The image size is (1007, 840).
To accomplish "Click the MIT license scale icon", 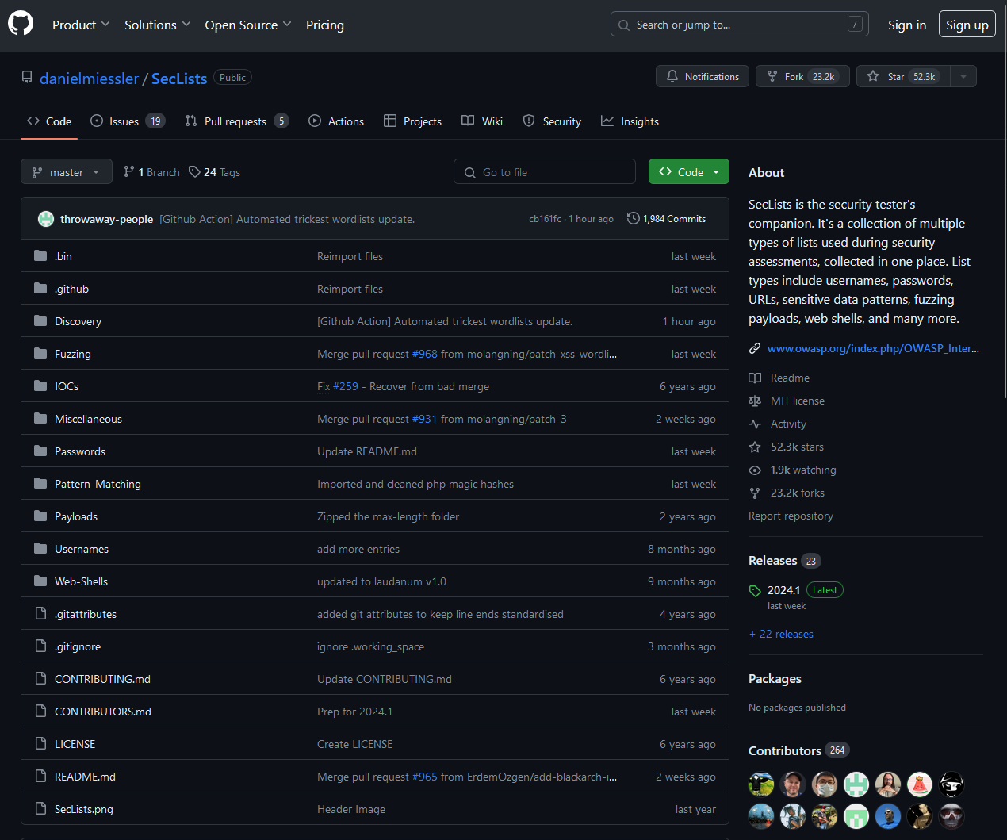I will (x=755, y=401).
